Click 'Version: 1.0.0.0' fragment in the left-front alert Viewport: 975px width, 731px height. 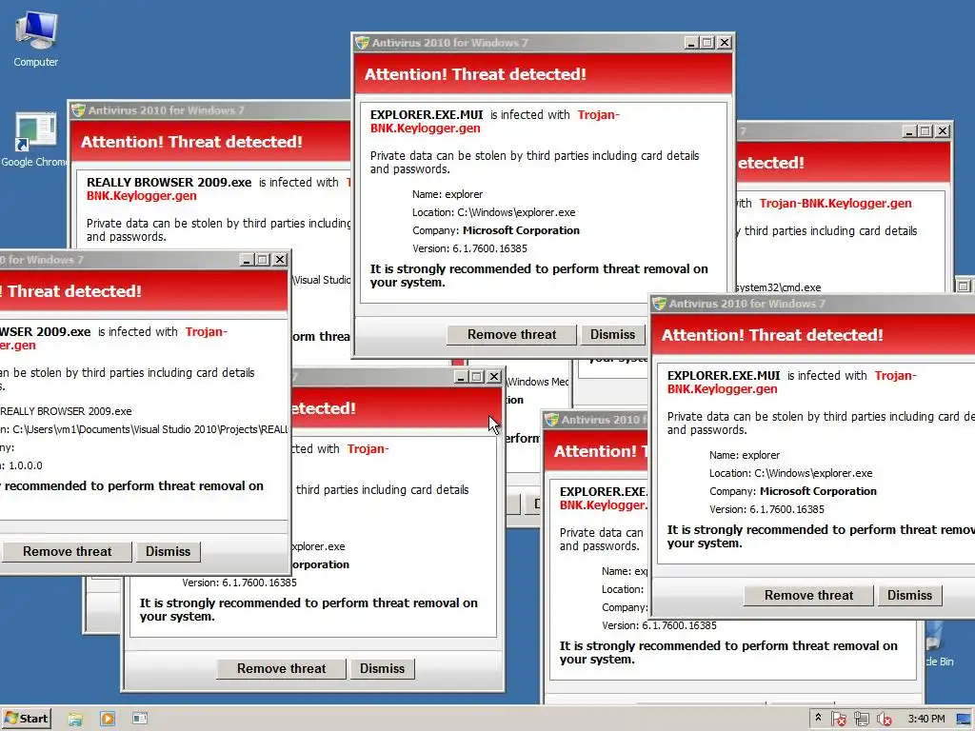[21, 465]
